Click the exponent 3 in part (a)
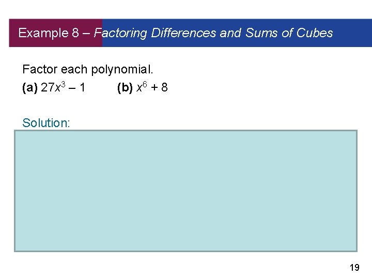 tap(63, 84)
